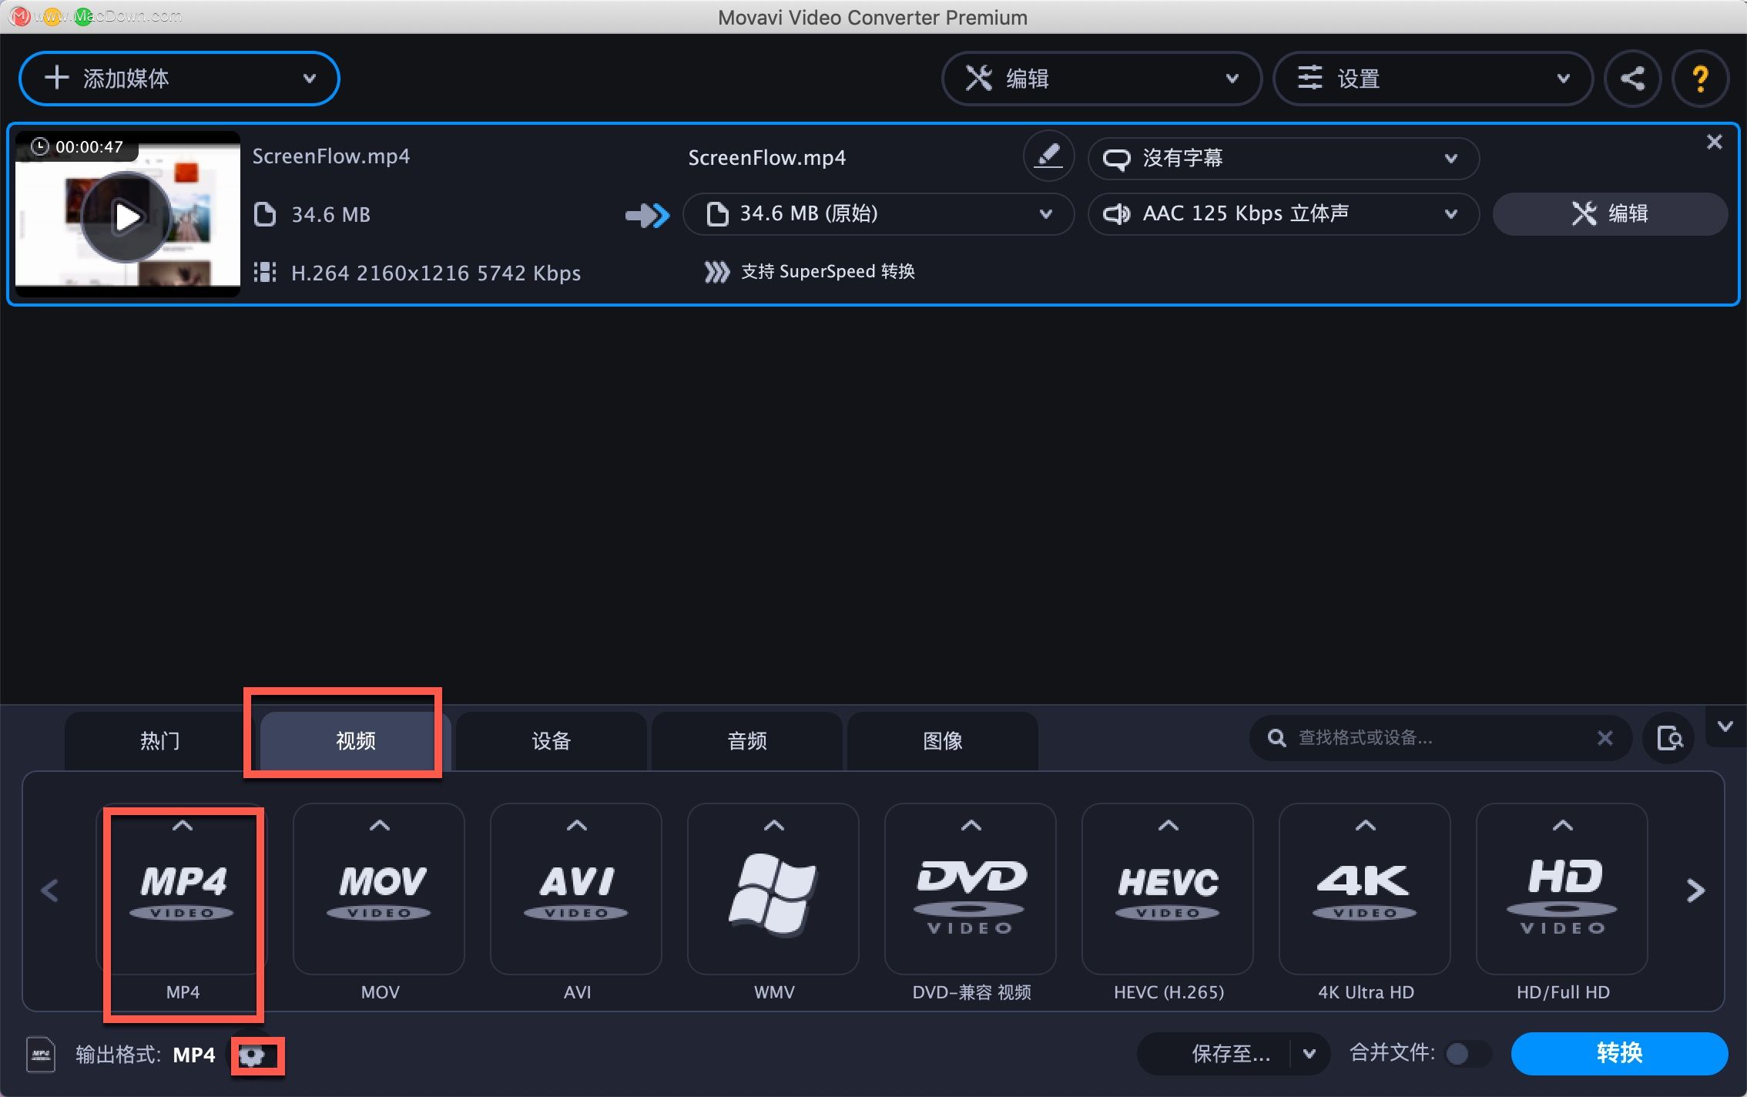Switch to the 图像 images tab
The height and width of the screenshot is (1097, 1747).
pos(943,741)
